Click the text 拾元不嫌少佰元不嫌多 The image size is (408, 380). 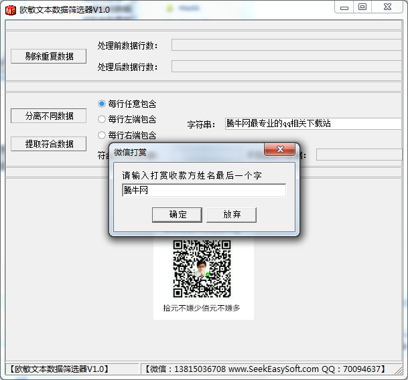[x=202, y=308]
